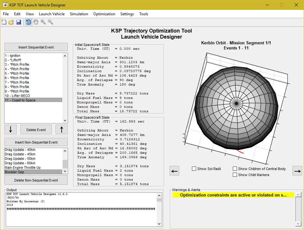Click the Save floppy disk icon
304x230 pixels.
(x=19, y=22)
